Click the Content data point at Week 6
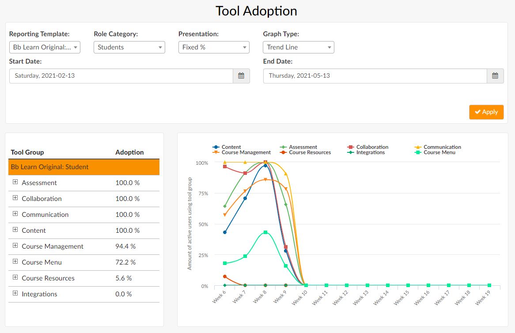The width and height of the screenshot is (515, 333). click(x=225, y=232)
